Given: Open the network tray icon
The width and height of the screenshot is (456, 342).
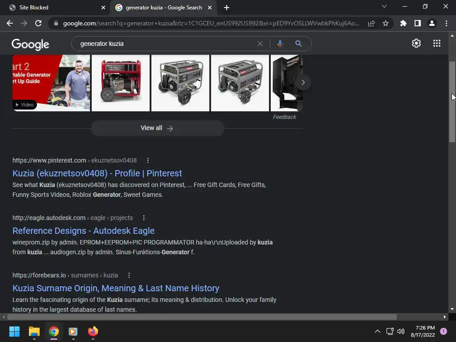Looking at the screenshot, I should point(390,331).
